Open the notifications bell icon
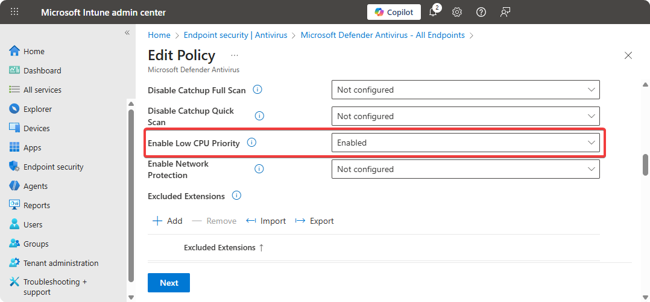 [433, 13]
